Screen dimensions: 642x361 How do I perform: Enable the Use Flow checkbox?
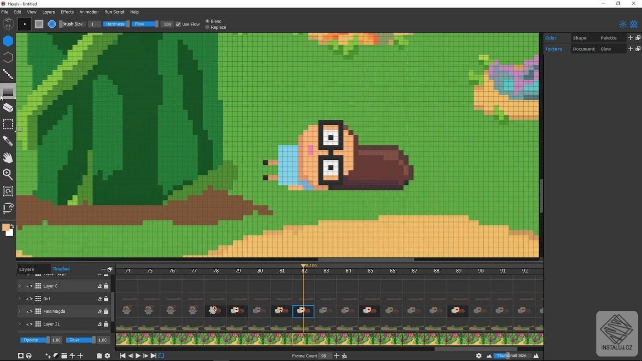tap(178, 24)
